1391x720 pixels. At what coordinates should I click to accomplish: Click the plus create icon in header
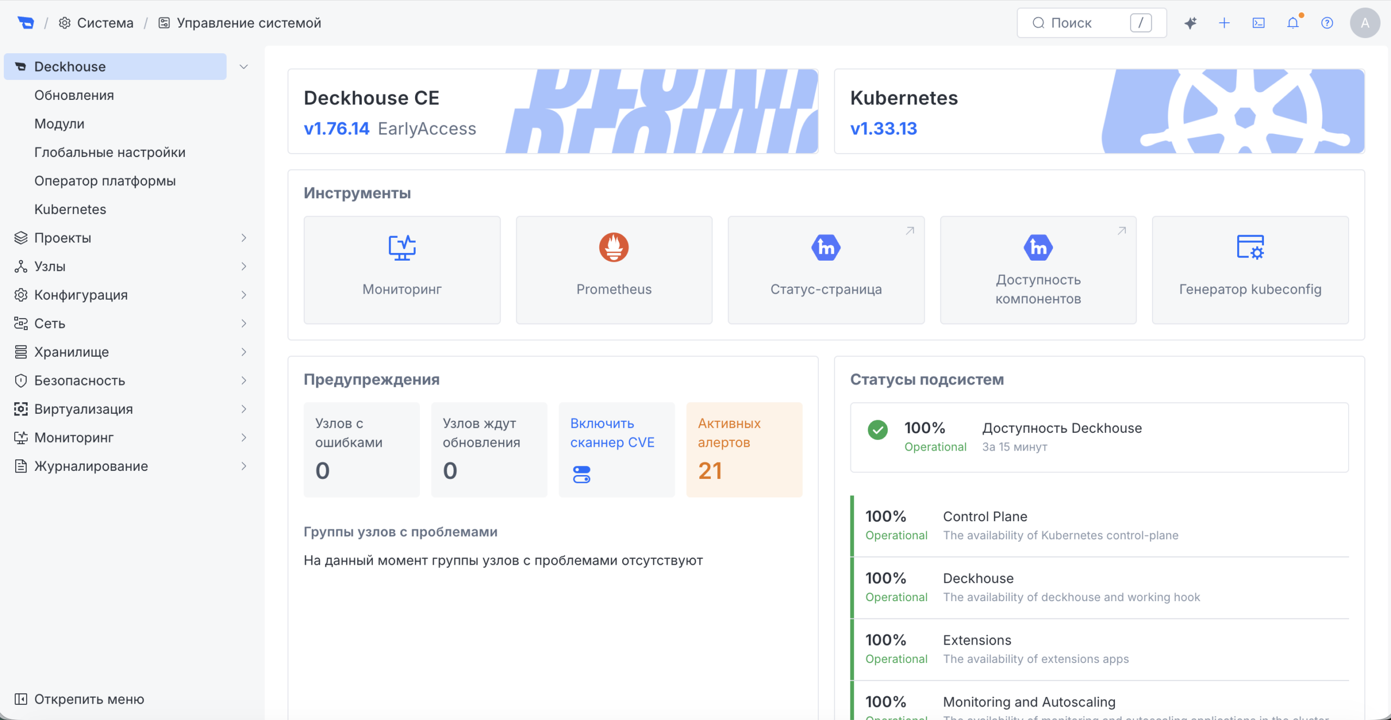(1224, 23)
